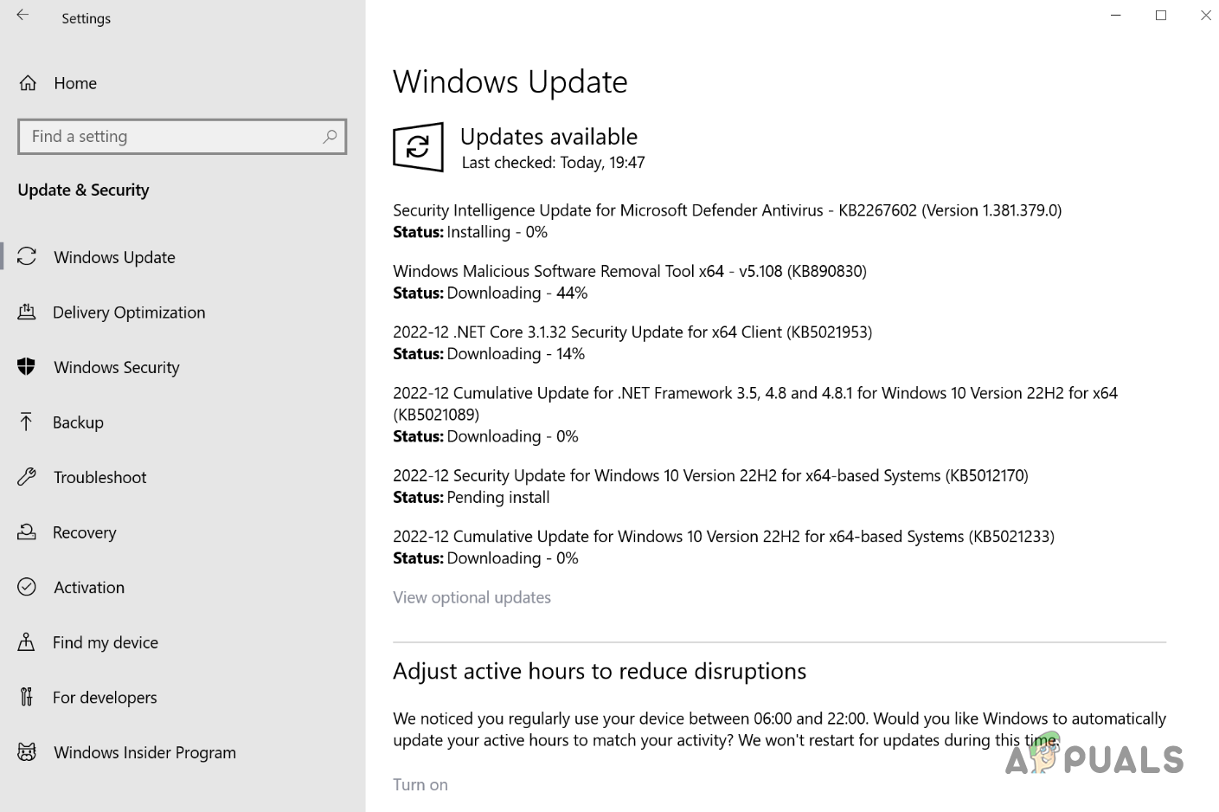Click the Windows Security shield icon

[27, 367]
